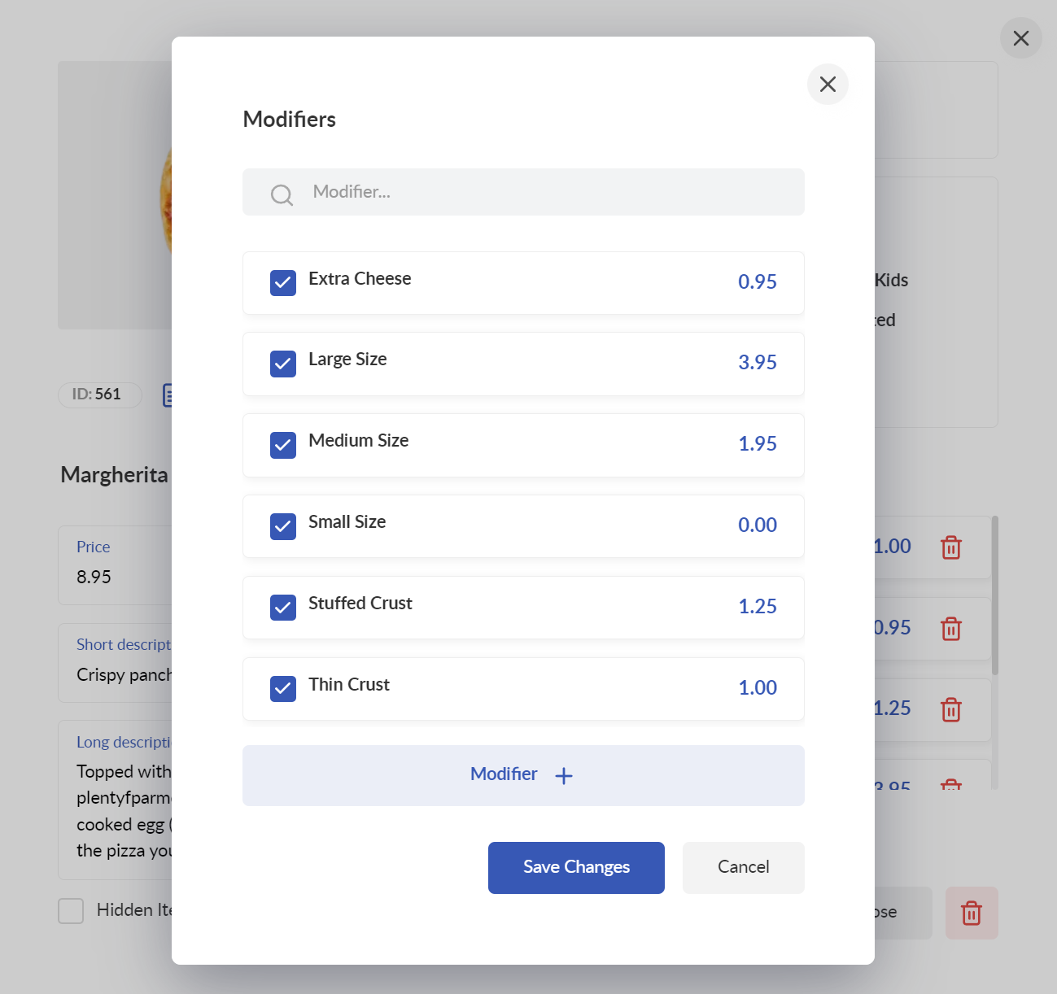Close the Modifiers dialog with X icon
The image size is (1057, 994).
(x=828, y=85)
